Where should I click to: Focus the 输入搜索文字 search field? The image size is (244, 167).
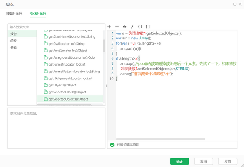coord(57,27)
